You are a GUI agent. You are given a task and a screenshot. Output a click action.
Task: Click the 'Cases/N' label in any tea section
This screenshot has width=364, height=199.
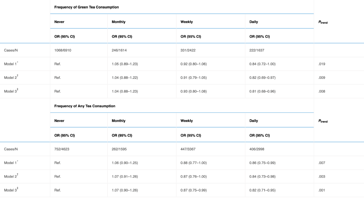pos(11,149)
